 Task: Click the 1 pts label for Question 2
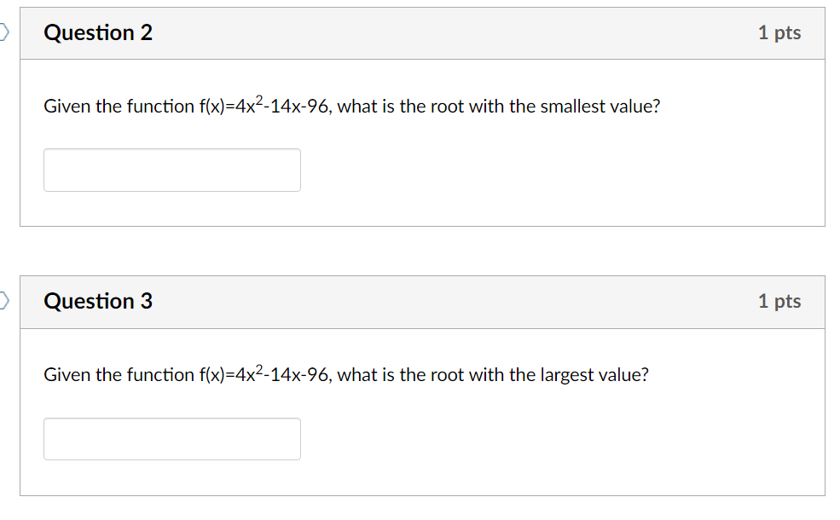click(x=779, y=32)
